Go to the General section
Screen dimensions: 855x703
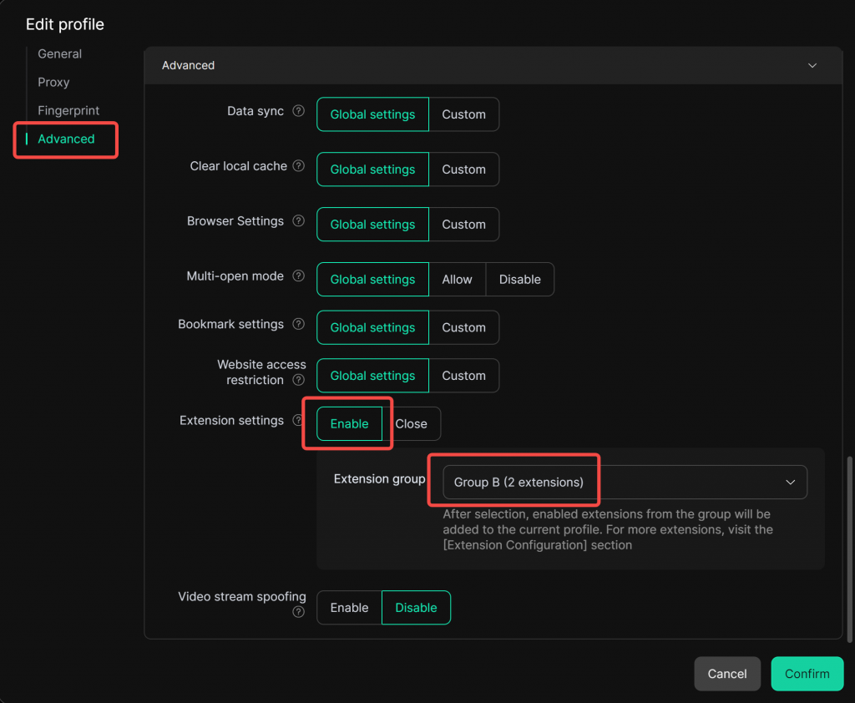click(59, 53)
